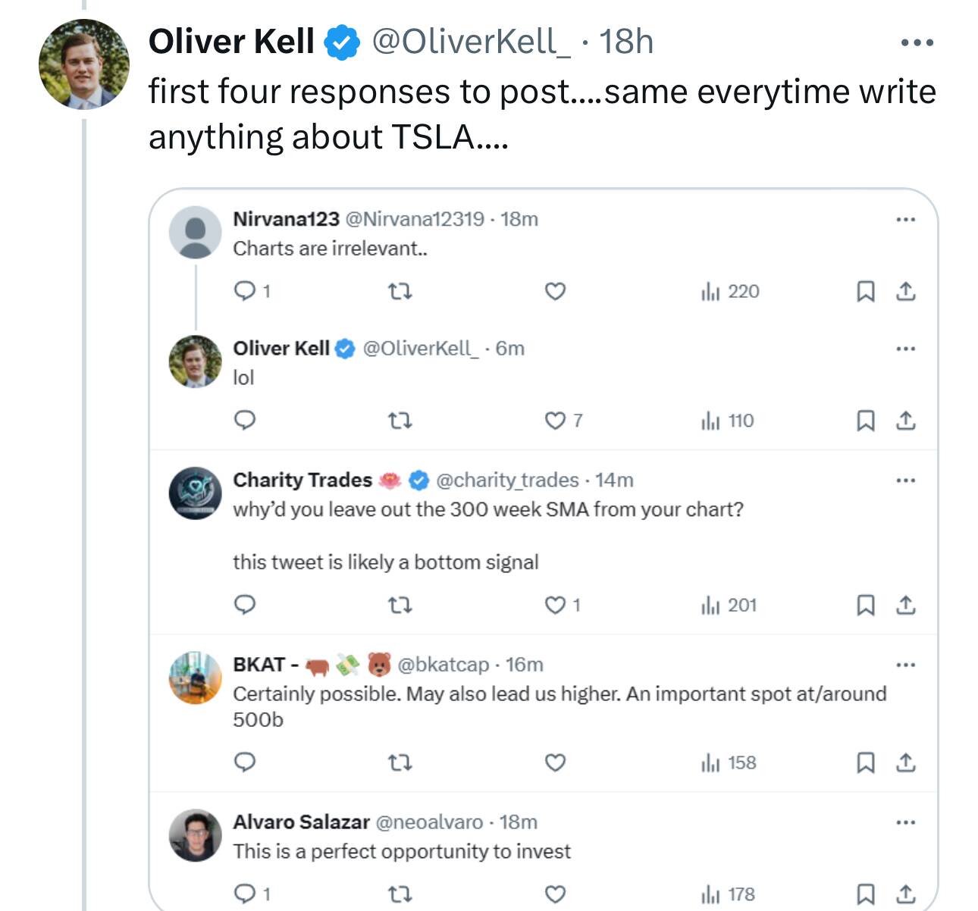Reply to Nirvana123's comment
The width and height of the screenshot is (978, 911).
244,291
